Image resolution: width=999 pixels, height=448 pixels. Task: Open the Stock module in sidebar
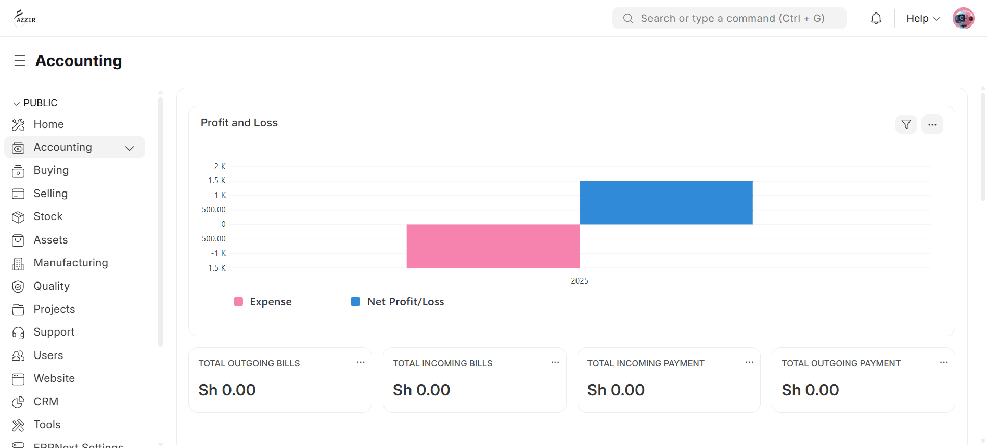pos(48,216)
